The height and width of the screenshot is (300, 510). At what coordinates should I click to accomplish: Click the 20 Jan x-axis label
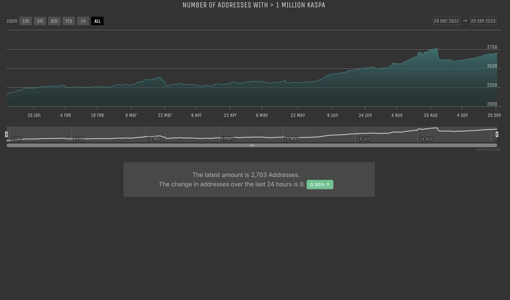click(x=34, y=115)
